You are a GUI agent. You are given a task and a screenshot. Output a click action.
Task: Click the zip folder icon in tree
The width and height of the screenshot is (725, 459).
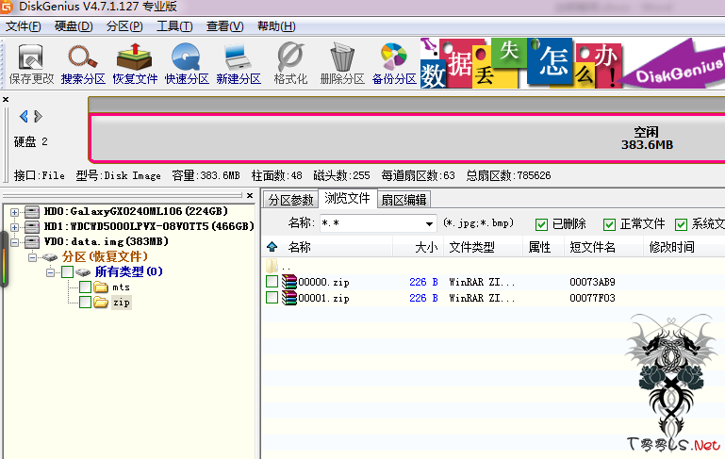[x=101, y=303]
